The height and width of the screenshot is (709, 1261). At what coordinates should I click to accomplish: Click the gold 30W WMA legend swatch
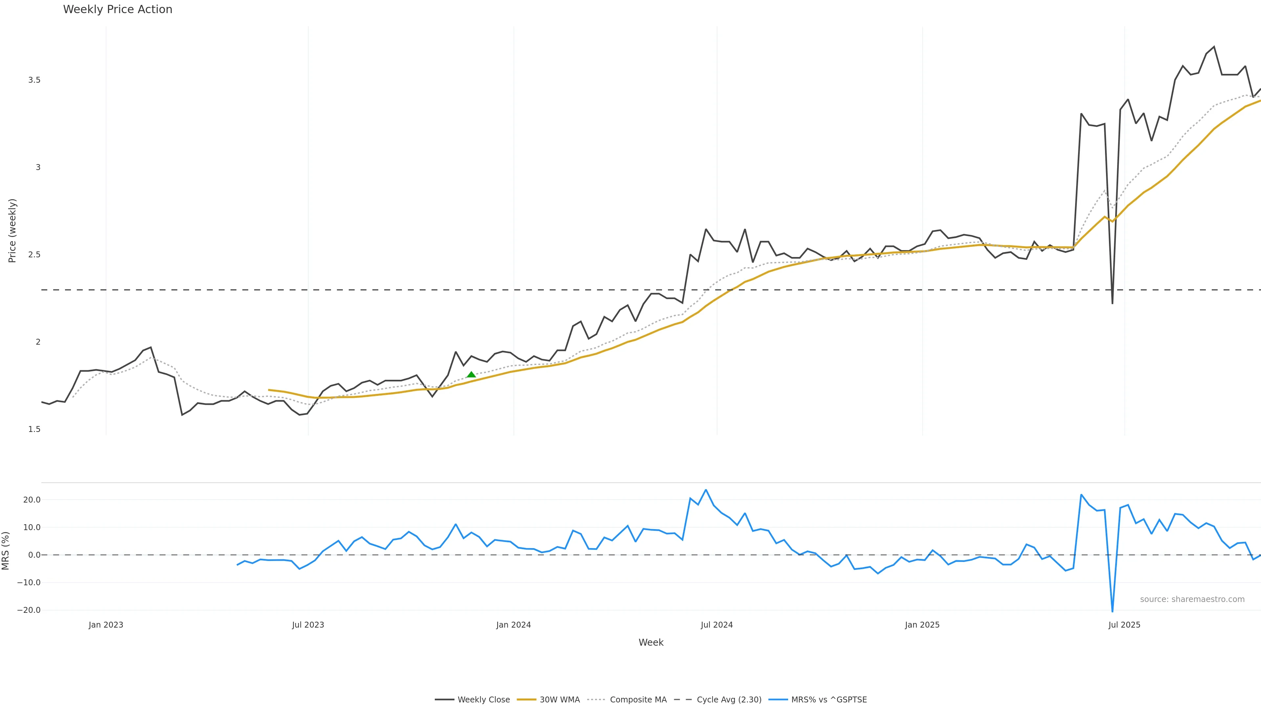(526, 700)
